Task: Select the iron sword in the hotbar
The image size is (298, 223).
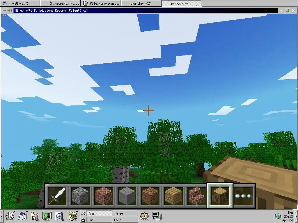Action: tap(57, 196)
